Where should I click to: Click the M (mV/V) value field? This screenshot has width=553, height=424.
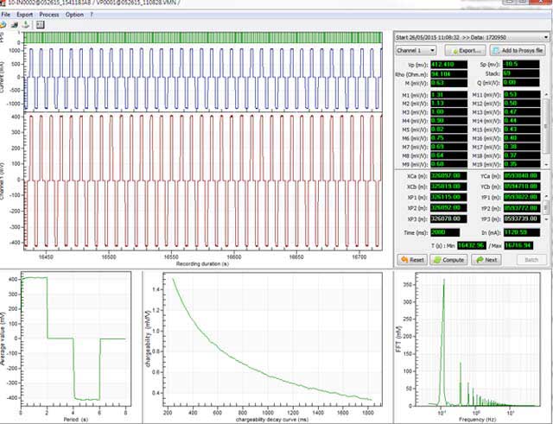[x=448, y=83]
